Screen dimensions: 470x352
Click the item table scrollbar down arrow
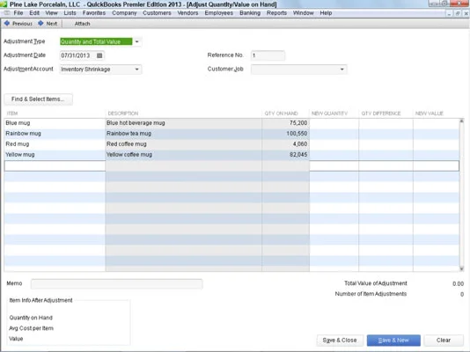[462, 268]
